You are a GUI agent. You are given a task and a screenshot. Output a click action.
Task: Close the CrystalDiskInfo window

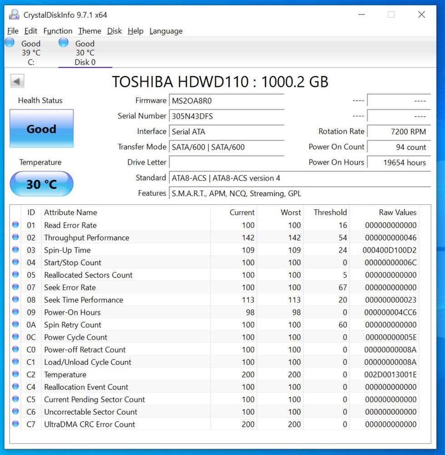[421, 15]
